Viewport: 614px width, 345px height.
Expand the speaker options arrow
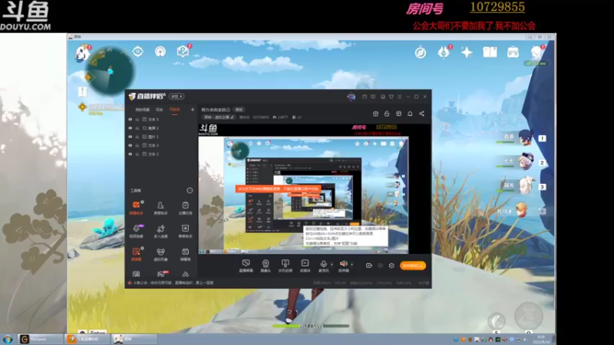352,264
